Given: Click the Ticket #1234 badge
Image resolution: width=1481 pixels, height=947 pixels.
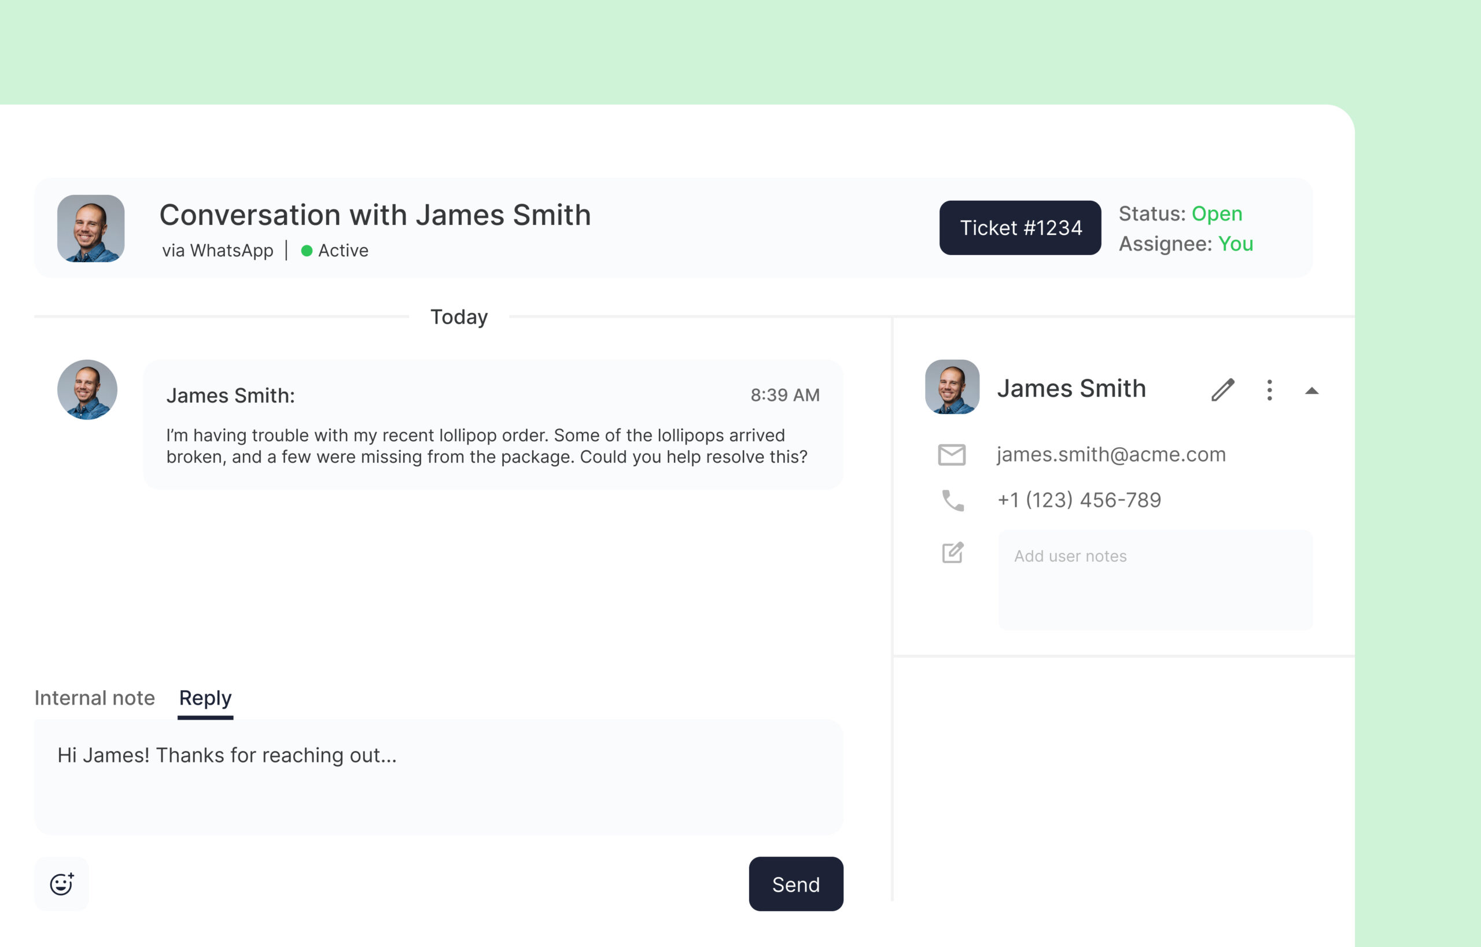Looking at the screenshot, I should 1020,227.
